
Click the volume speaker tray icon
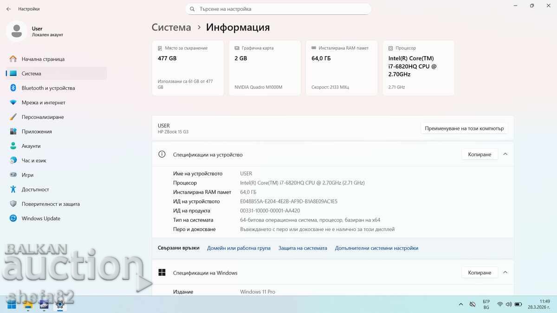[508, 304]
